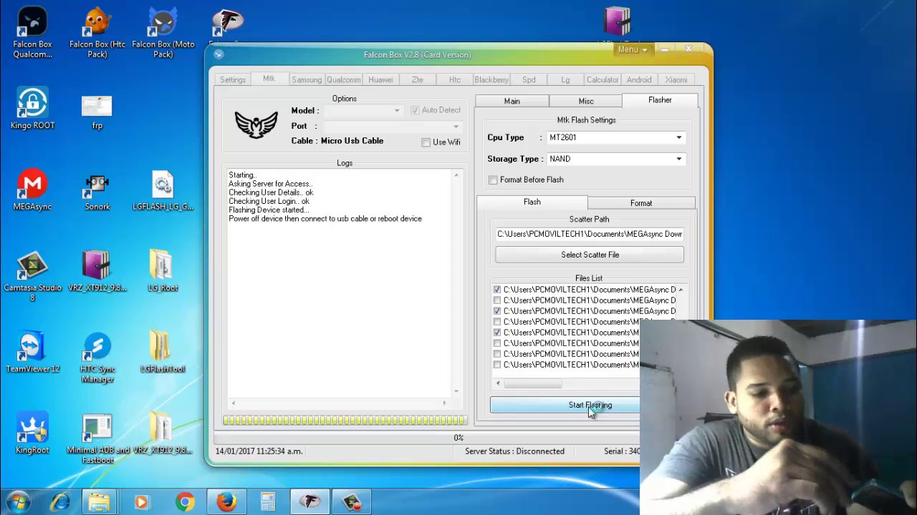Screen dimensions: 917x515
Task: Open VRZ_XT912 archive beside Camtasia icon
Action: [x=97, y=271]
